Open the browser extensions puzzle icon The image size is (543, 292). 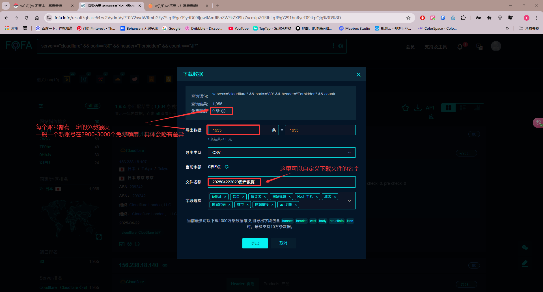click(x=463, y=18)
